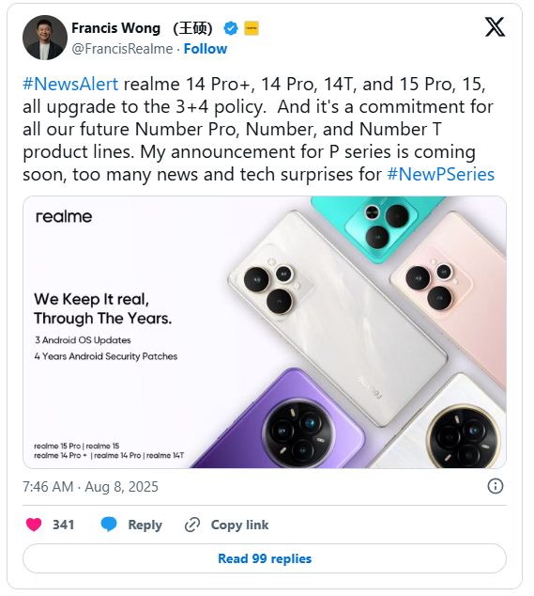Click the Reply text label
The width and height of the screenshot is (534, 596).
click(x=145, y=525)
